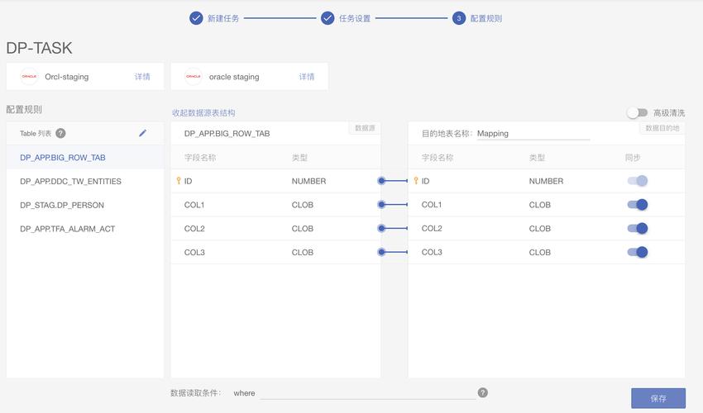Click the 数据源 tag on source panel

tap(365, 128)
